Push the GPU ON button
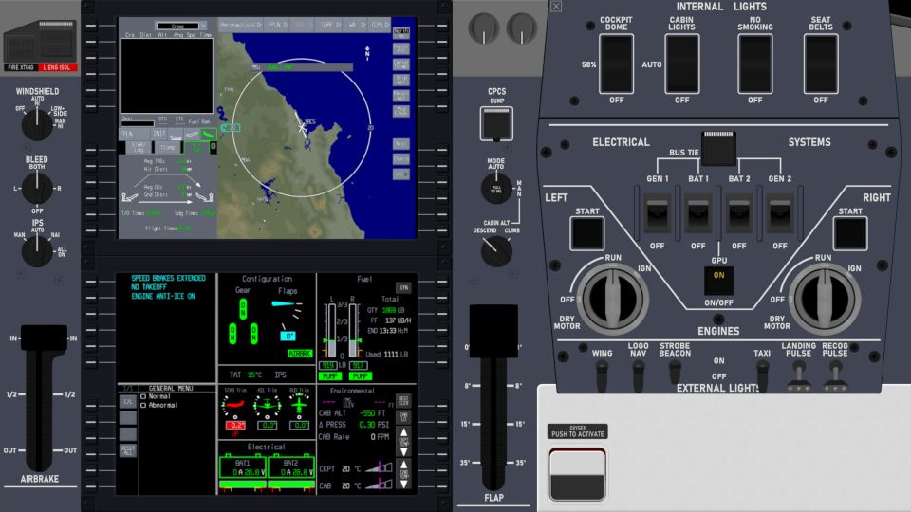This screenshot has height=512, width=911. (718, 281)
